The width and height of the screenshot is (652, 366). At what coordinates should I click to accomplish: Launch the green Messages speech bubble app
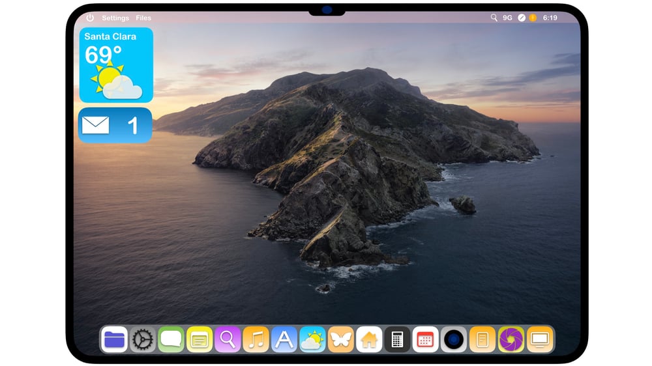(171, 339)
